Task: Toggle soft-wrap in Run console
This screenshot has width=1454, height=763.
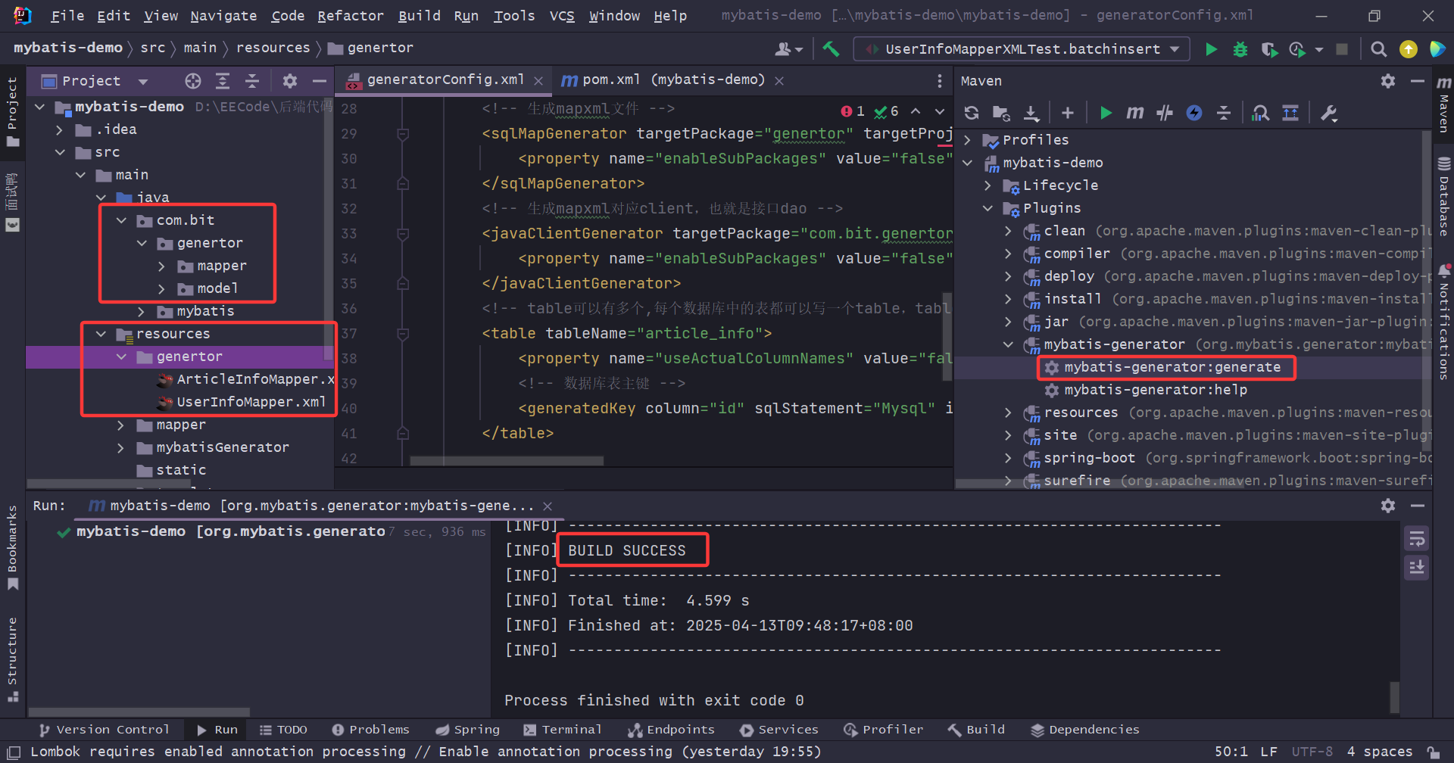Action: point(1417,539)
